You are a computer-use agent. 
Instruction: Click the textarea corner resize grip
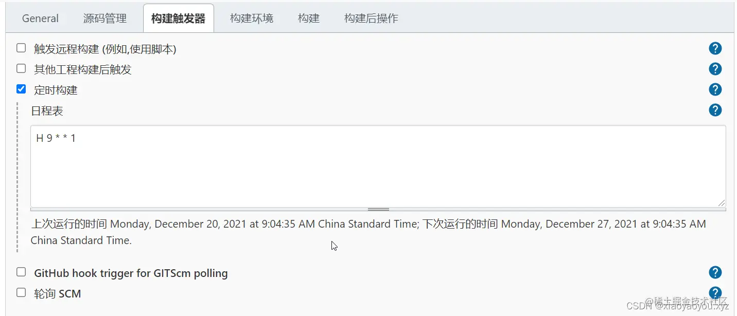tap(722, 203)
